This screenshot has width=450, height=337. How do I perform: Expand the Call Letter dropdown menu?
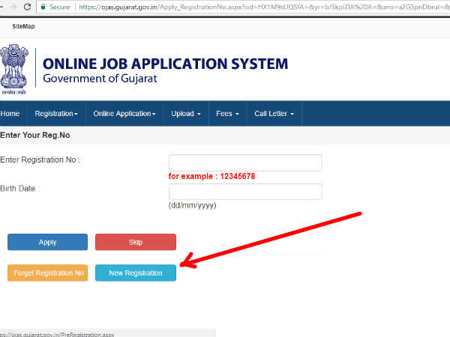coord(274,114)
